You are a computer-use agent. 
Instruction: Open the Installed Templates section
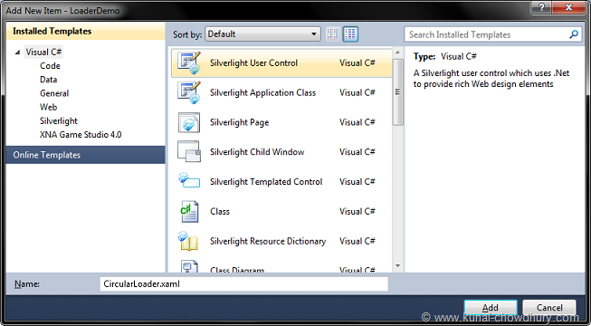point(86,31)
